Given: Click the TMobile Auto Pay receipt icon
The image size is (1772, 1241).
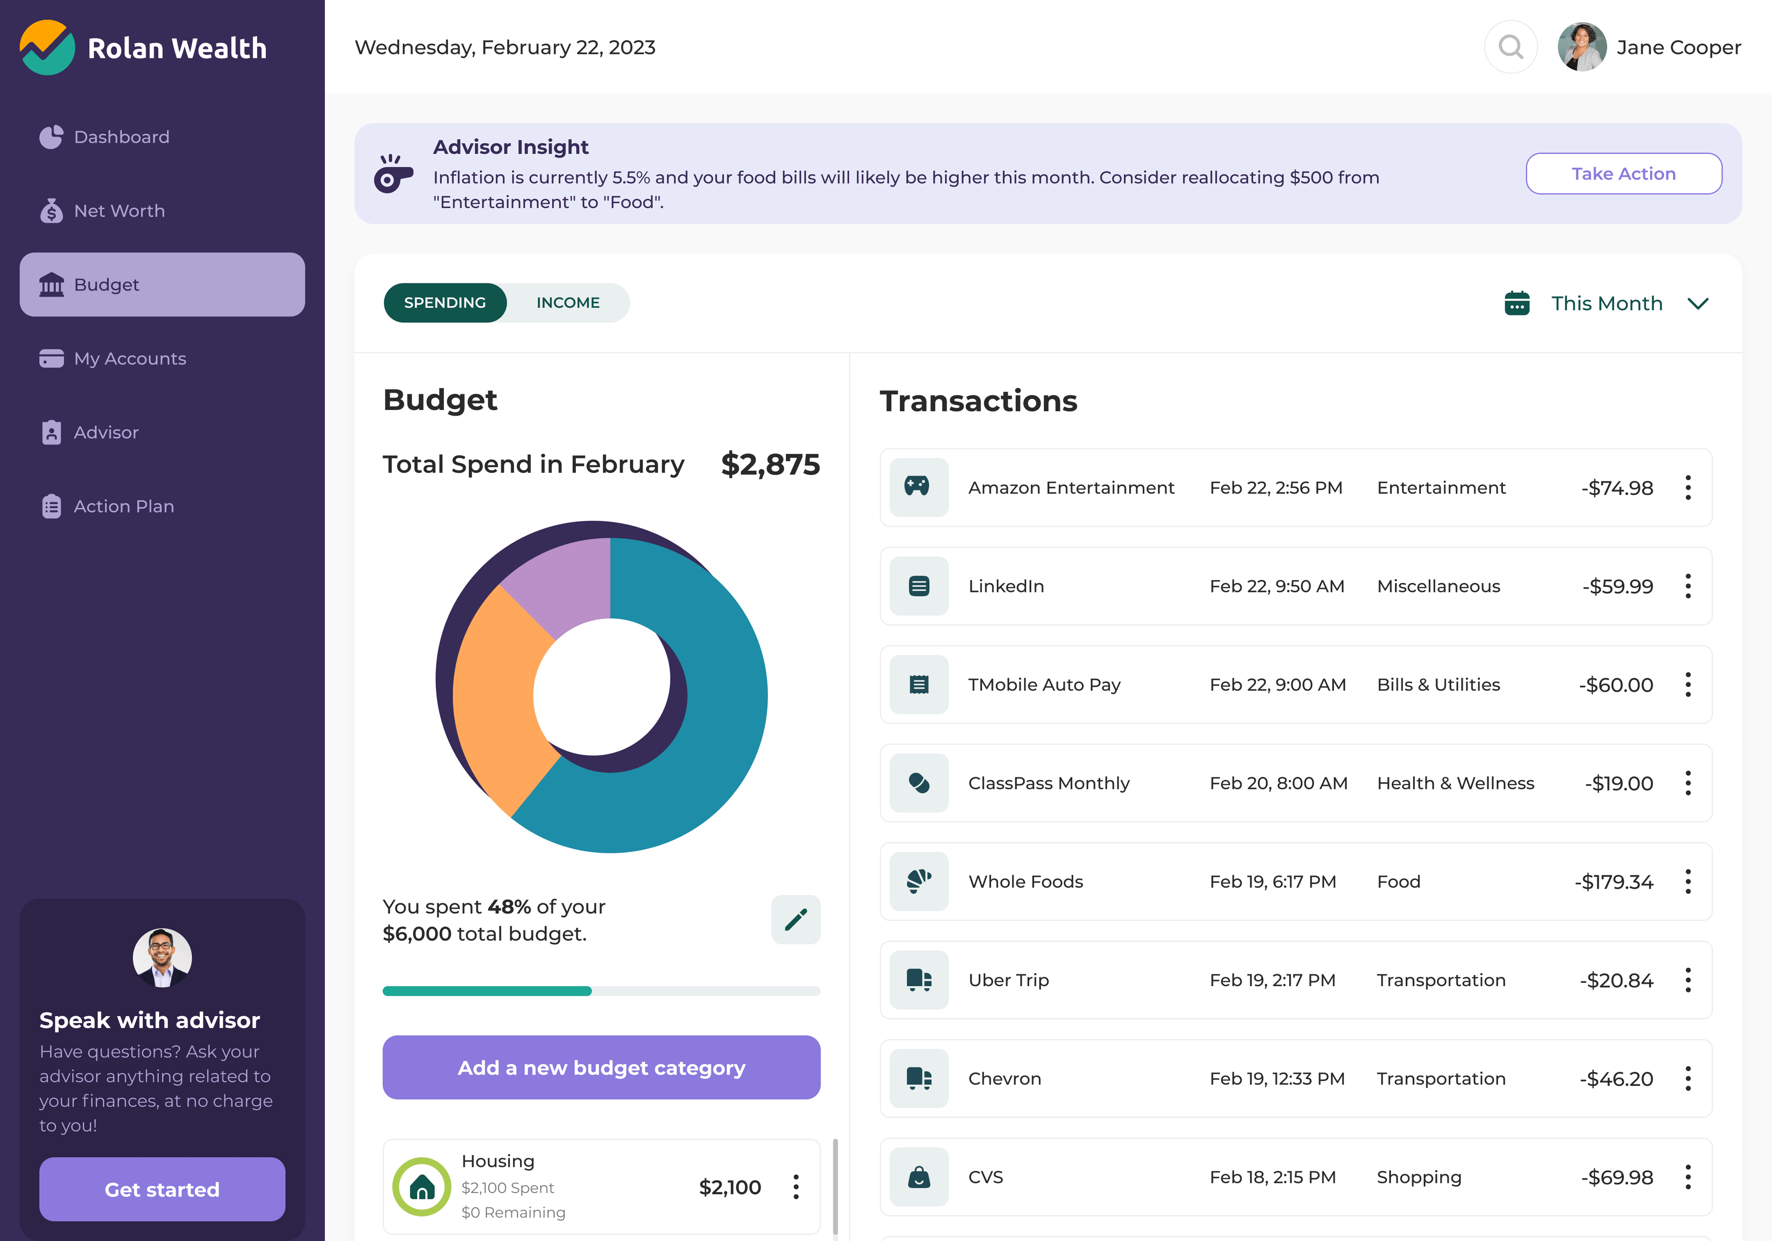Looking at the screenshot, I should (x=918, y=684).
